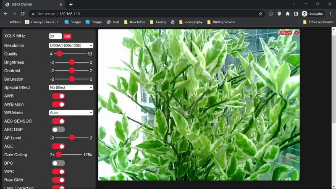Screen dimensions: 336x189
Task: Open the Resolution dropdown
Action: point(71,45)
